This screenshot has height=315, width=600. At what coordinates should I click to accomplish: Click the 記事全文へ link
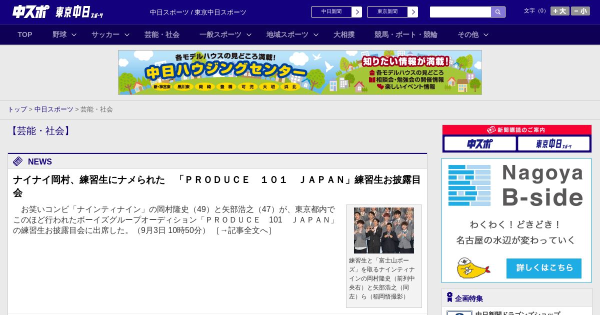244,230
